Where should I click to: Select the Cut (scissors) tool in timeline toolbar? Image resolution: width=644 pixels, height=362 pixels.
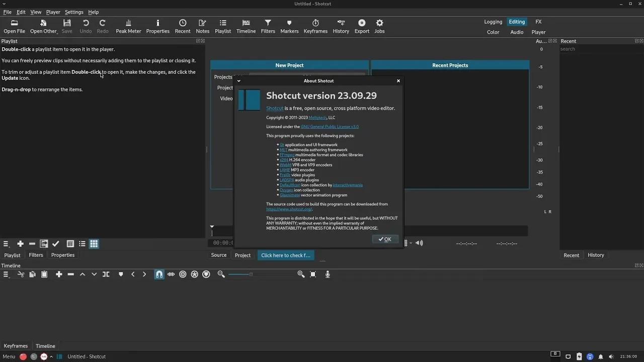click(x=21, y=274)
